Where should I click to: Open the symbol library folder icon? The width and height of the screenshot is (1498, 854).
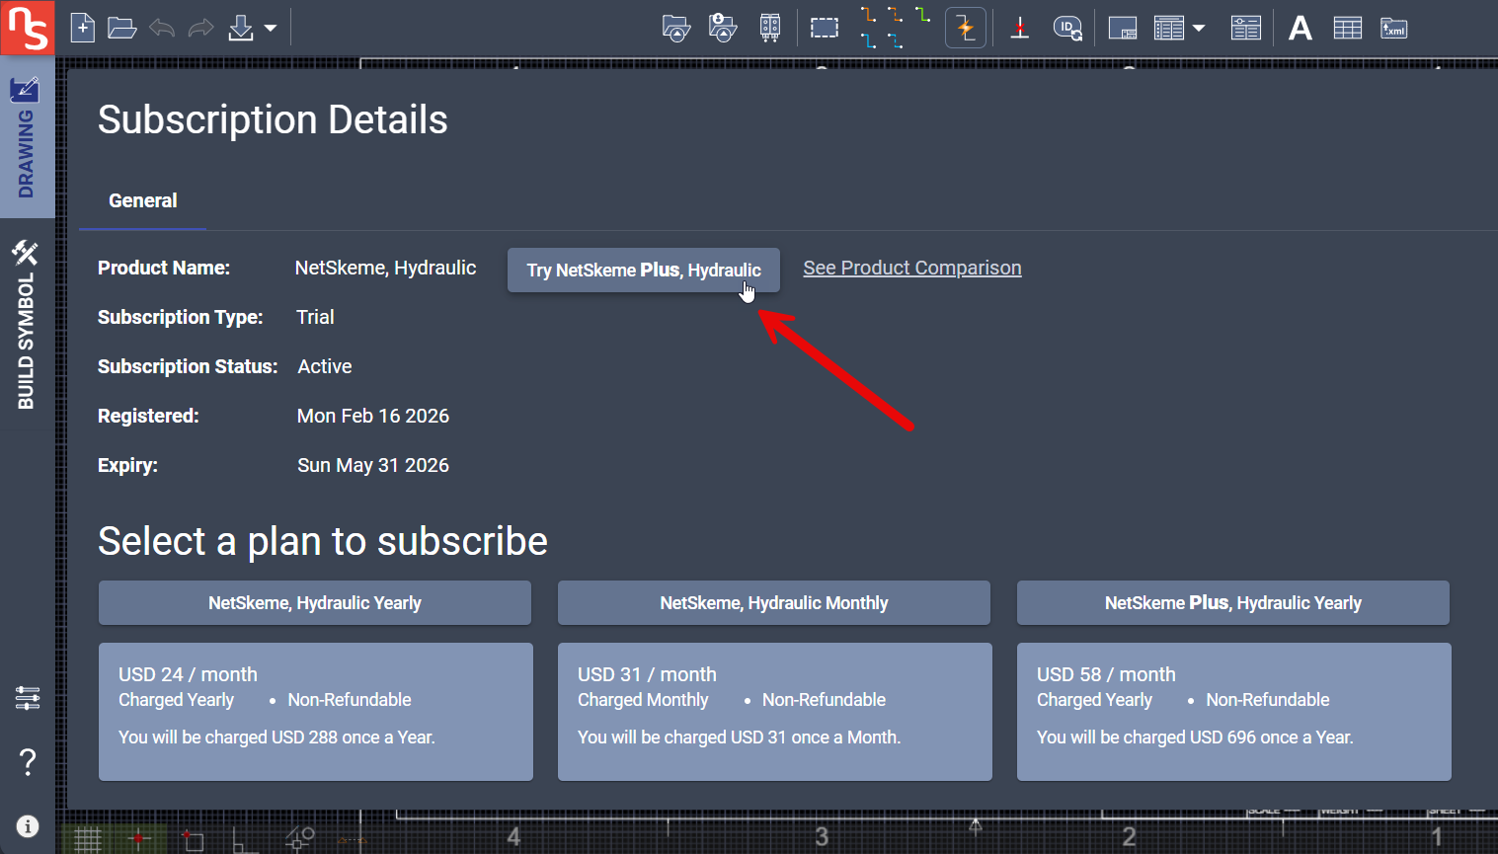point(675,28)
